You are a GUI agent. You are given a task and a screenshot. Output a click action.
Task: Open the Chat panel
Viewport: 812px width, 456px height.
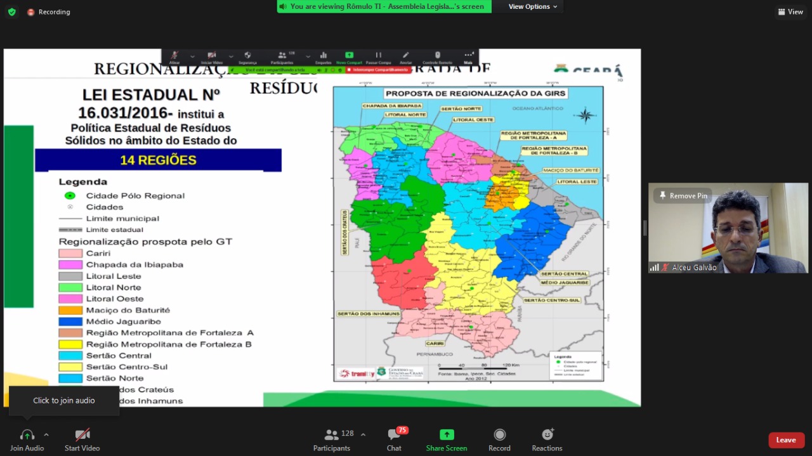[x=394, y=440]
